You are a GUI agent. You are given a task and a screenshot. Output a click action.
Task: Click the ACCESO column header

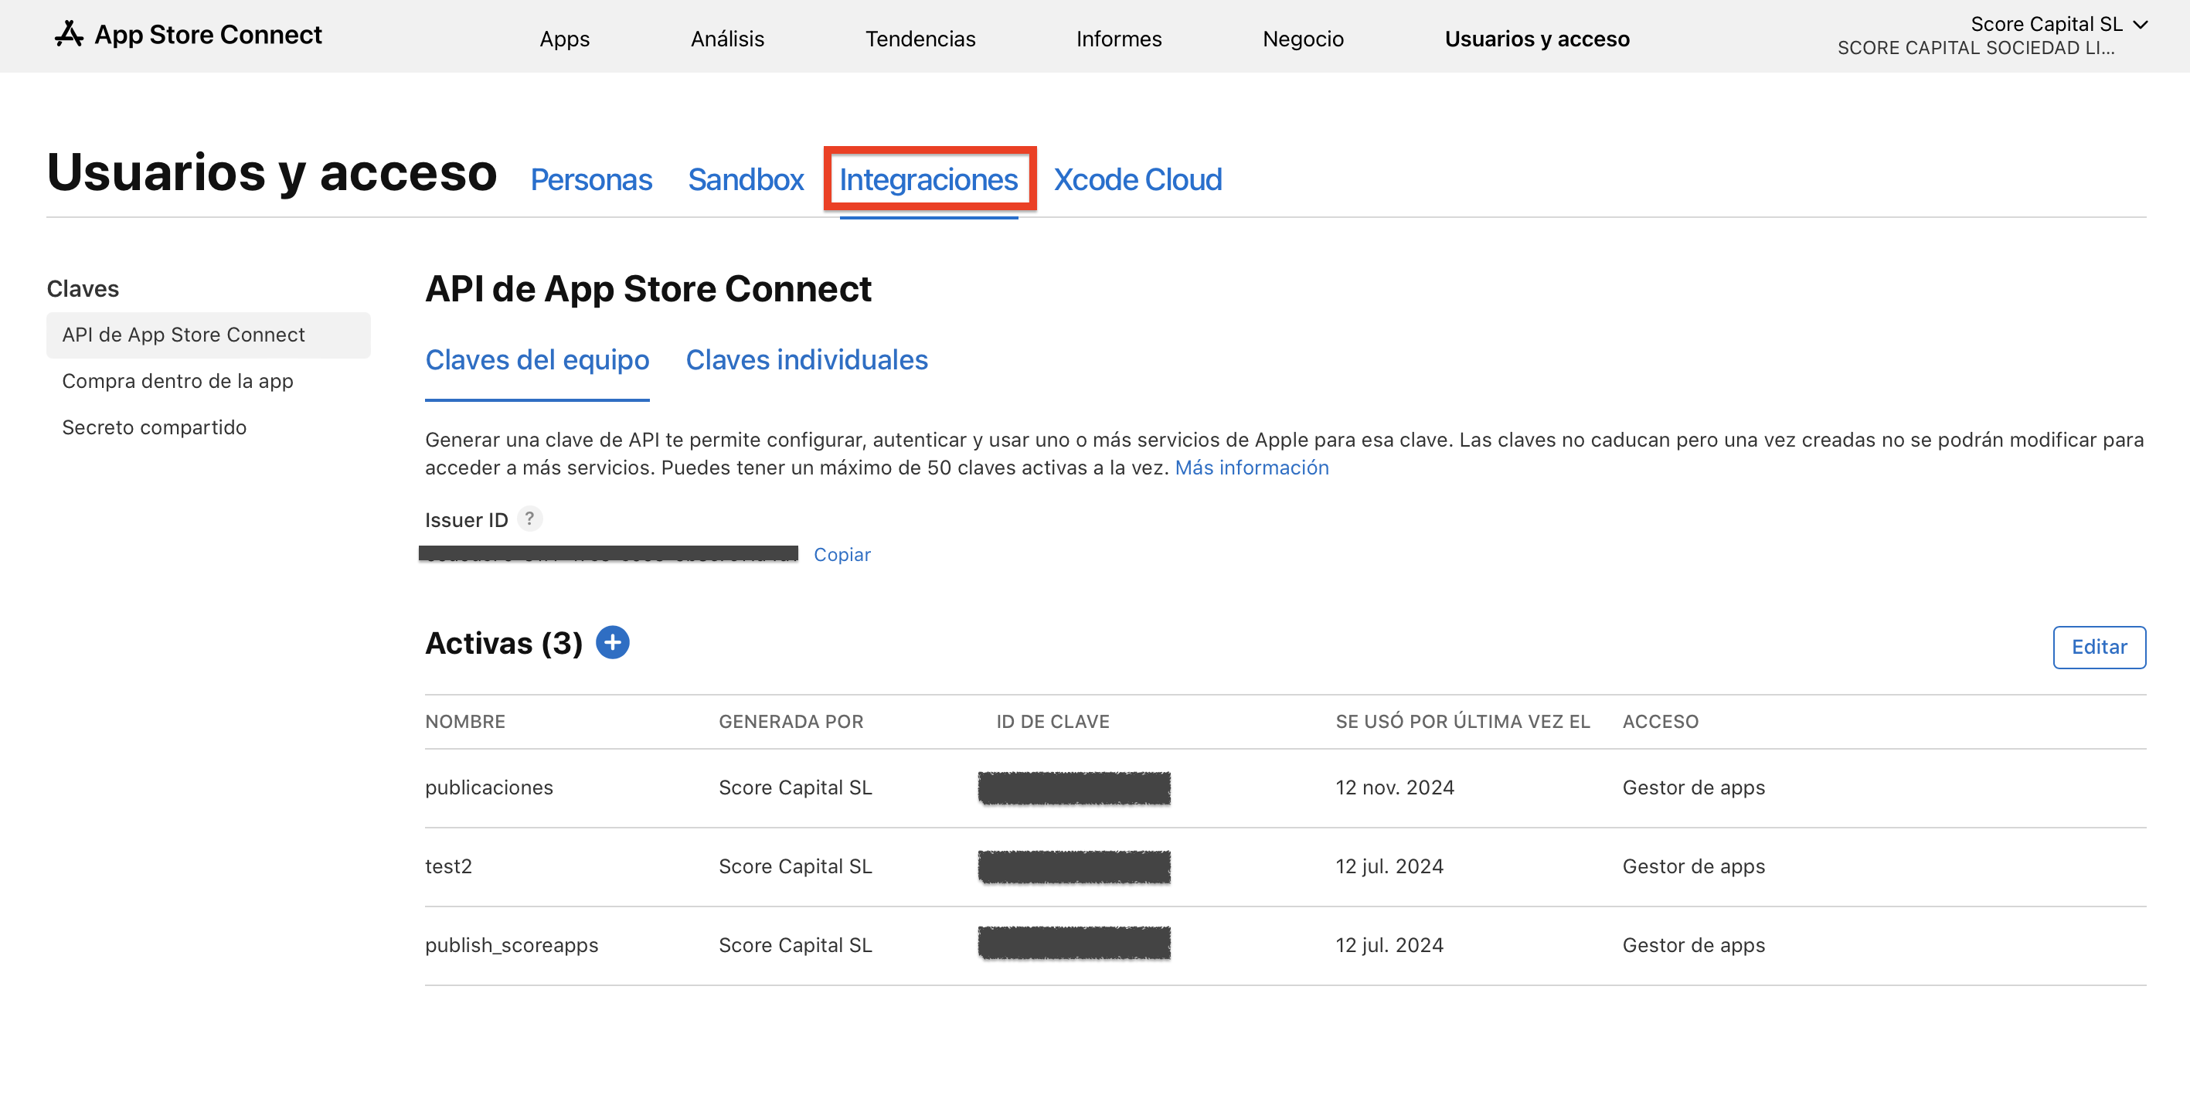point(1660,721)
